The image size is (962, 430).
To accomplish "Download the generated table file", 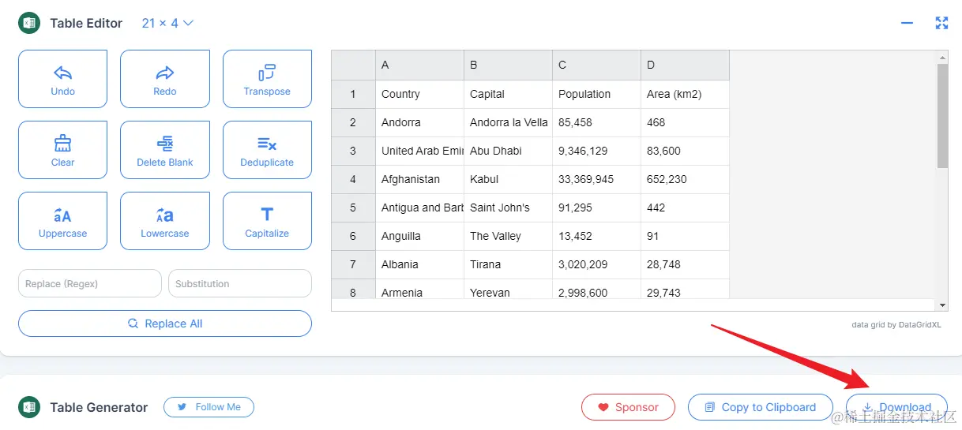I will (896, 407).
